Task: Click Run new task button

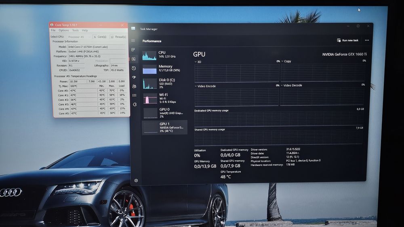Action: pos(347,40)
